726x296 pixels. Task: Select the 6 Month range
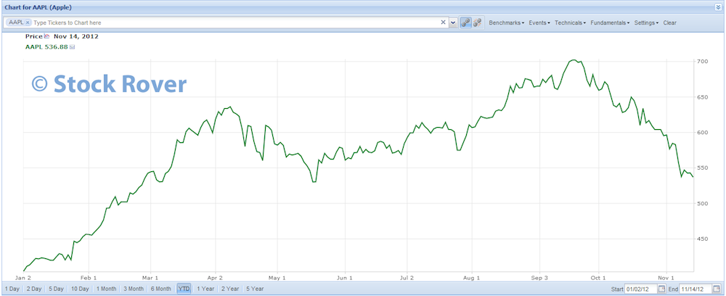[160, 289]
